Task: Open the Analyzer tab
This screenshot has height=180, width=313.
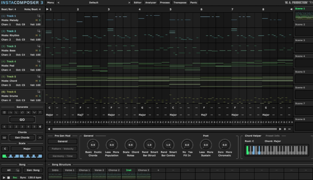Action: pyautogui.click(x=150, y=3)
